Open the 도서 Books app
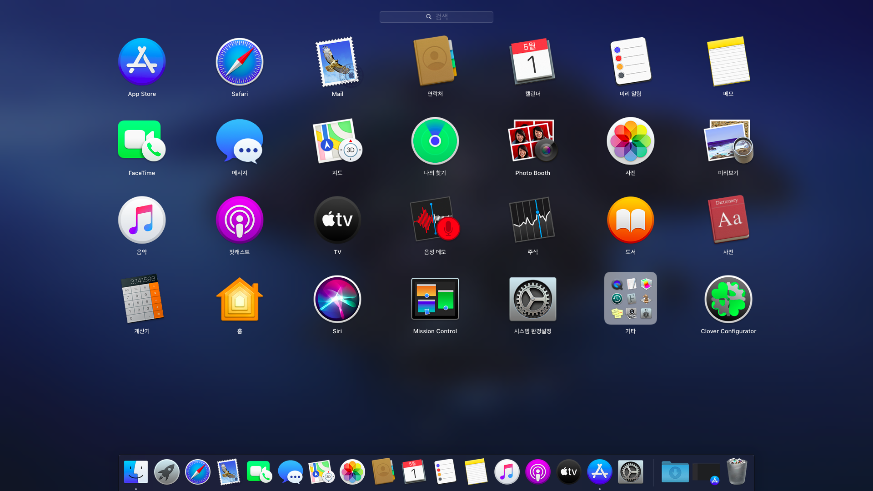This screenshot has height=491, width=873. coord(630,220)
